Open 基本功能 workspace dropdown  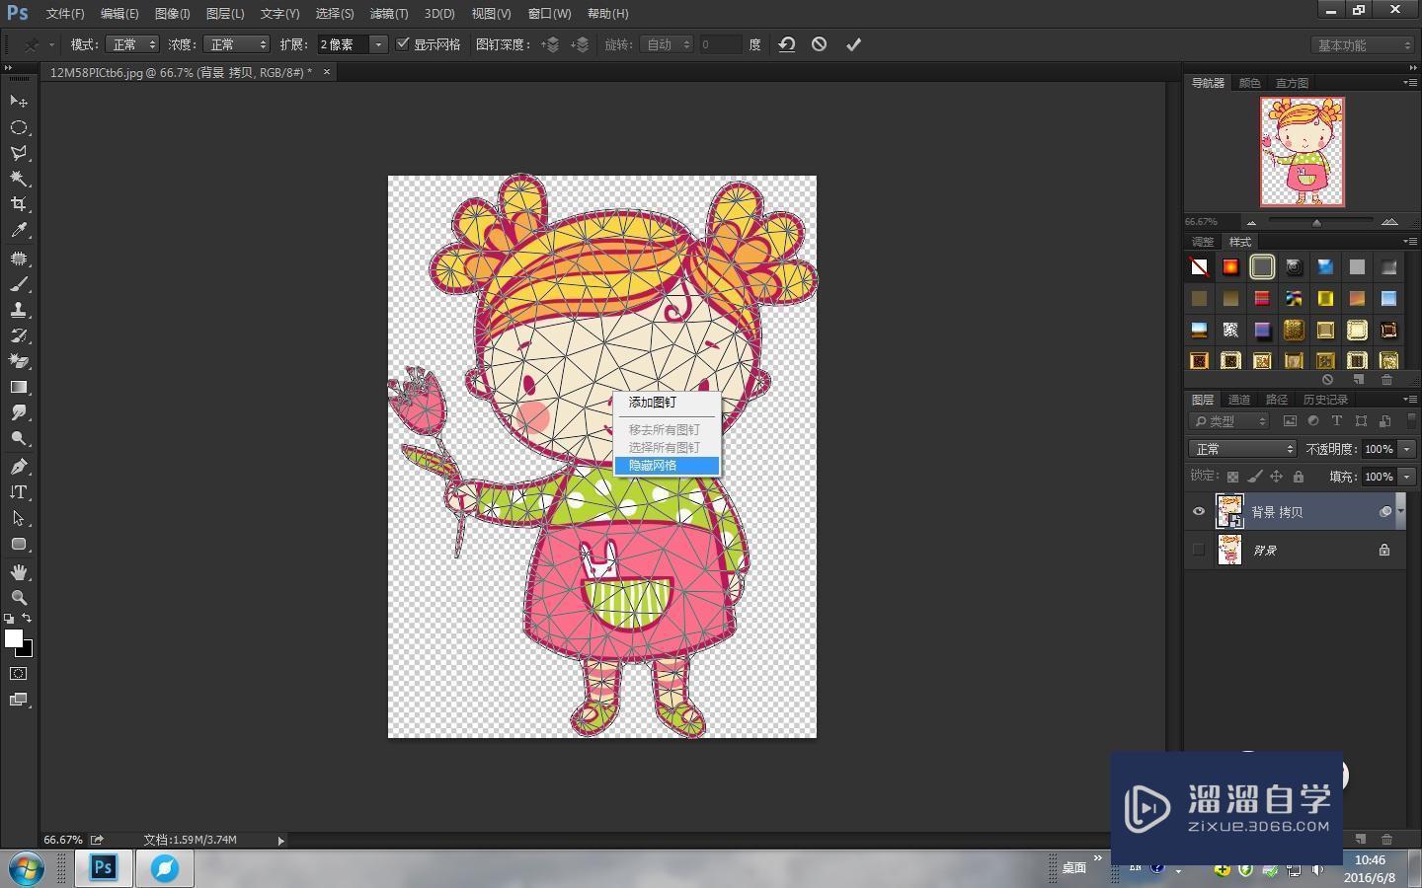coord(1365,45)
